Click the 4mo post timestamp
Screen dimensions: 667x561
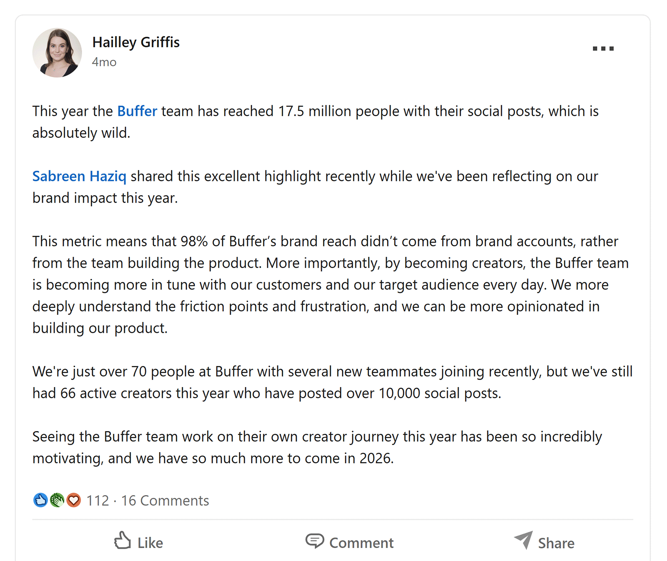point(104,62)
